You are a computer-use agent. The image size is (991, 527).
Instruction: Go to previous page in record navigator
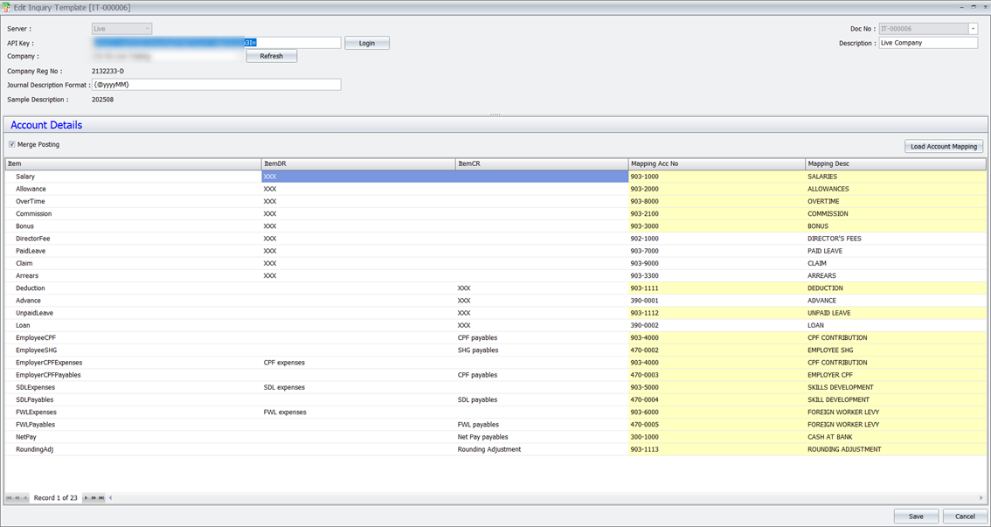point(17,498)
